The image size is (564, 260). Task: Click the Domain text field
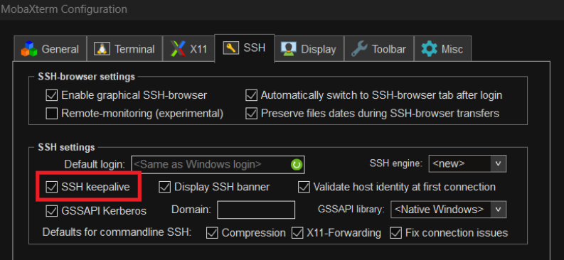point(256,210)
